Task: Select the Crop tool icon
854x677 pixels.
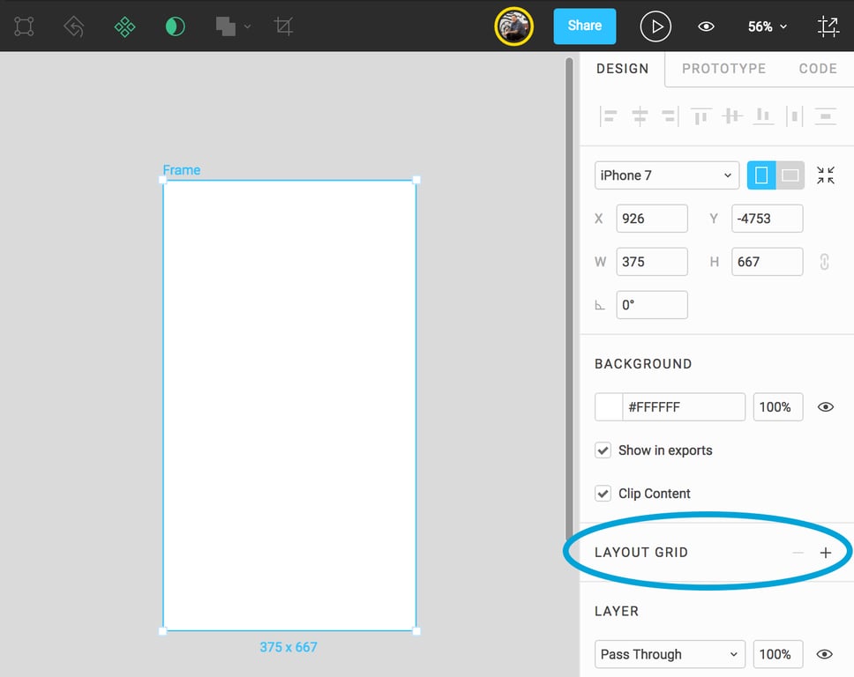Action: coord(283,26)
